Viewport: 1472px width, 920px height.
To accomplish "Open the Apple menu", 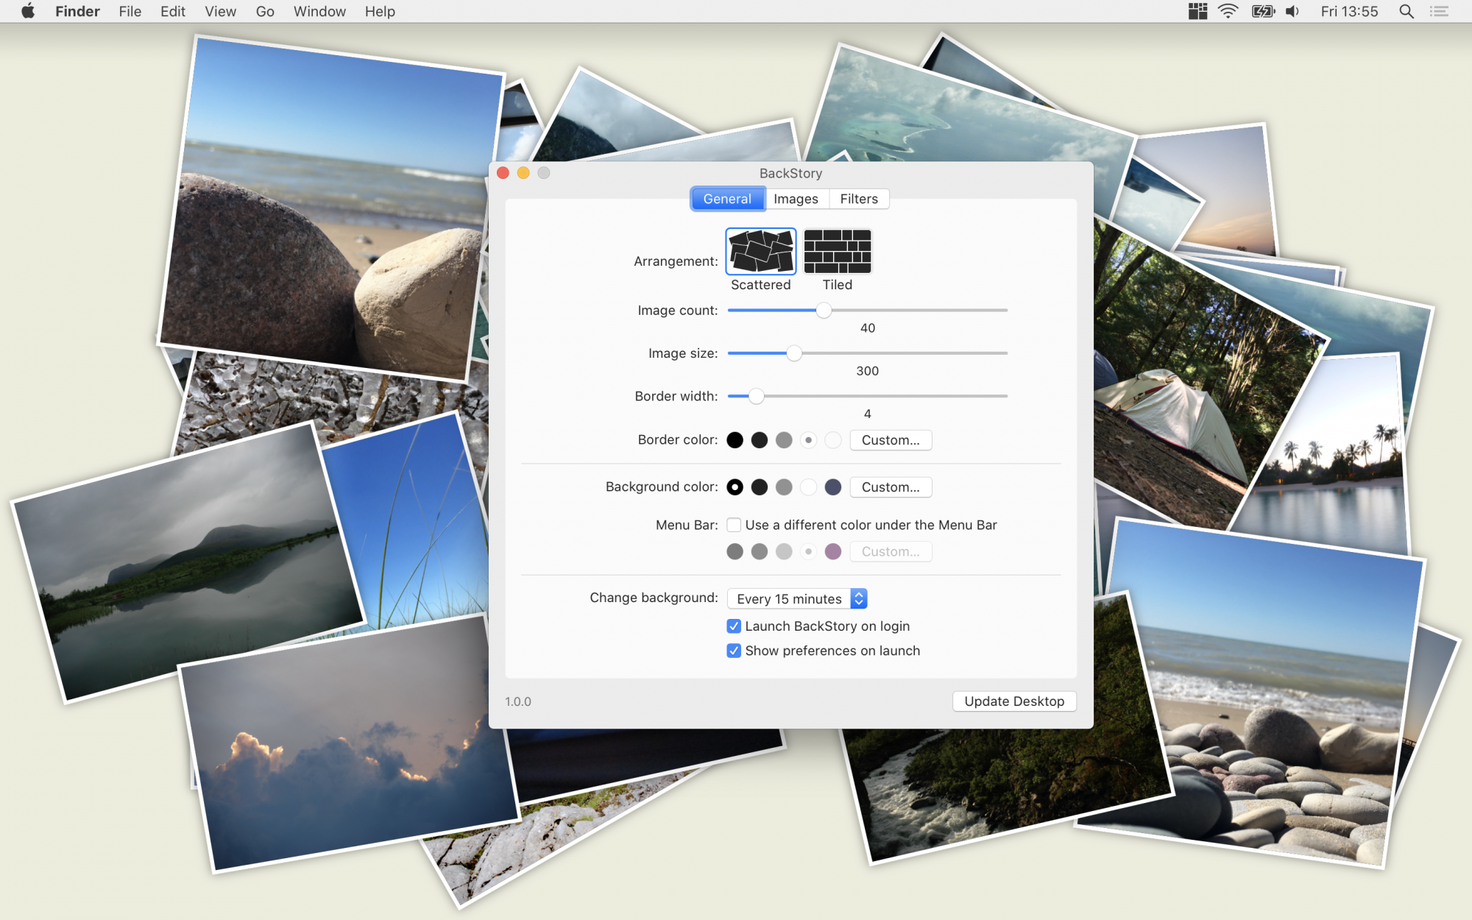I will [x=28, y=11].
